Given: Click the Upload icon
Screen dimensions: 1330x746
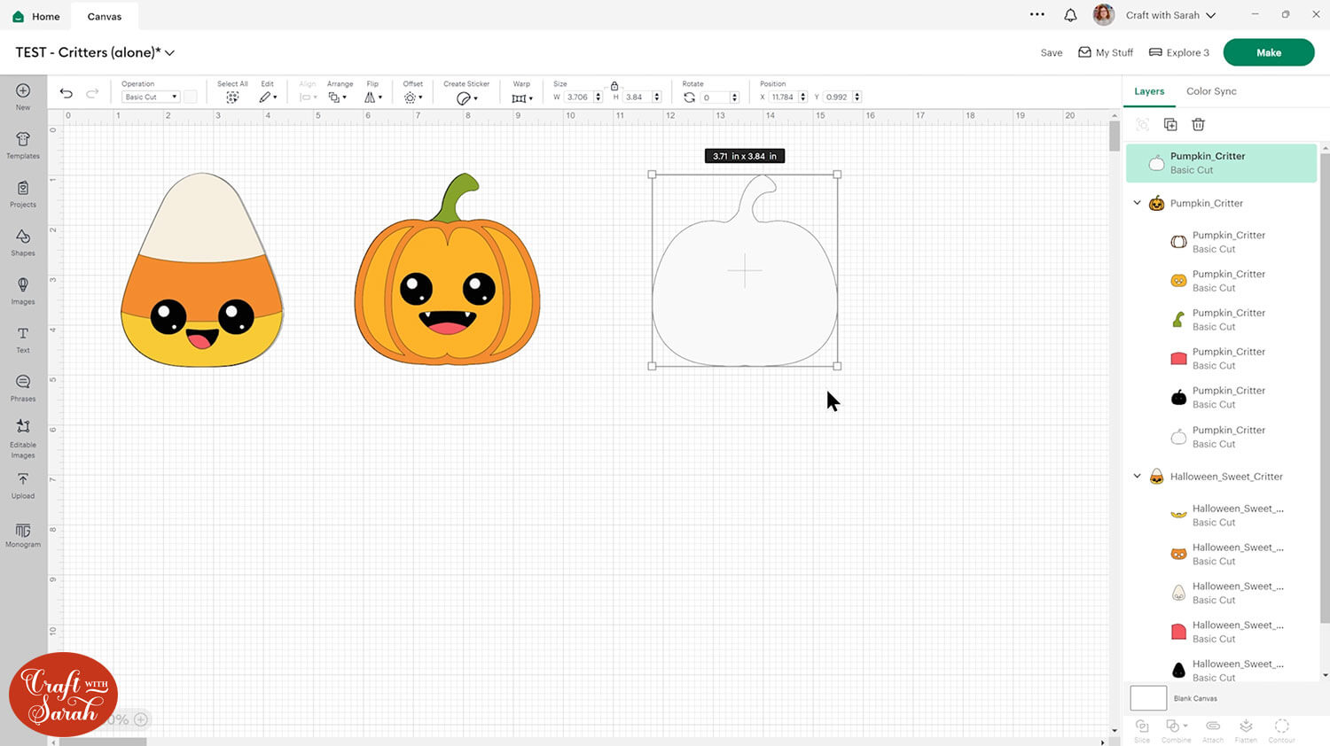Looking at the screenshot, I should tap(23, 484).
